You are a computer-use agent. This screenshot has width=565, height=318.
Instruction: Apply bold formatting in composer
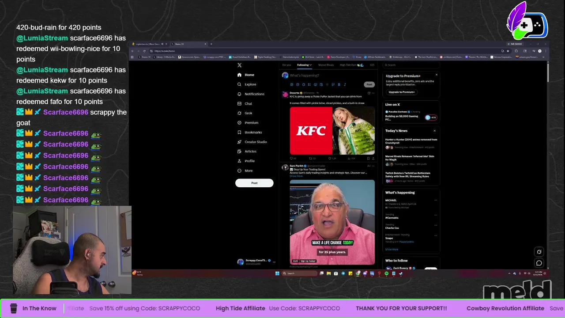coord(339,84)
